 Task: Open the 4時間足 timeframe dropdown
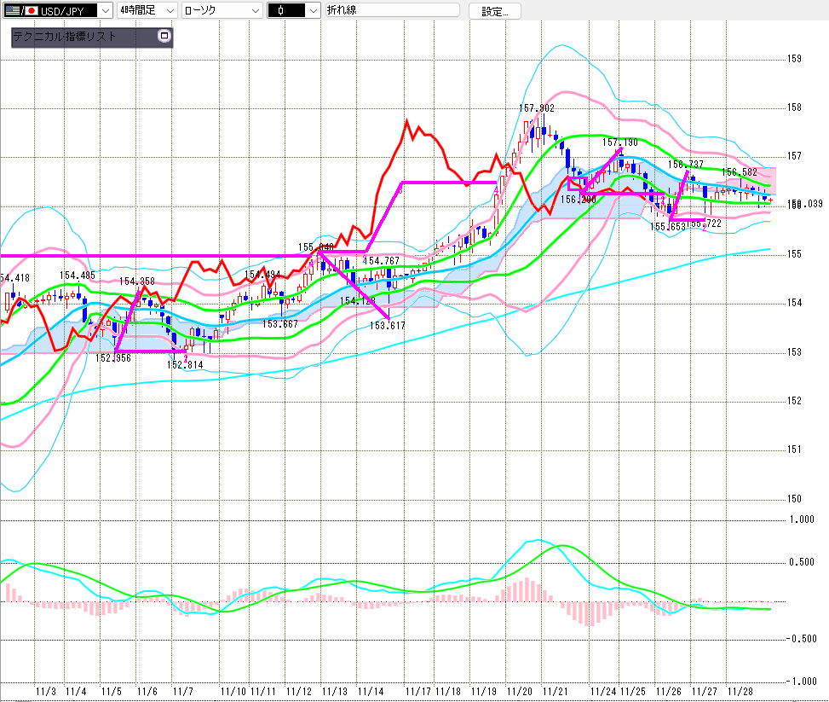170,10
